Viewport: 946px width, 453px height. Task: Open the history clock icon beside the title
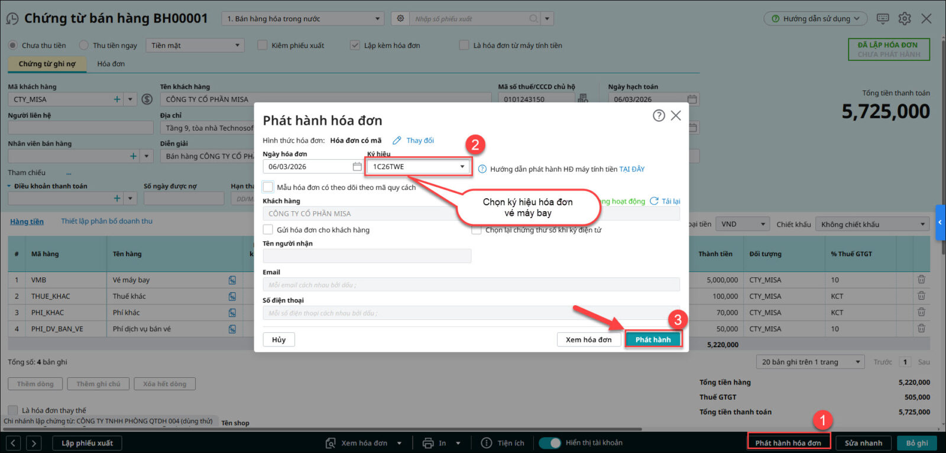click(12, 19)
